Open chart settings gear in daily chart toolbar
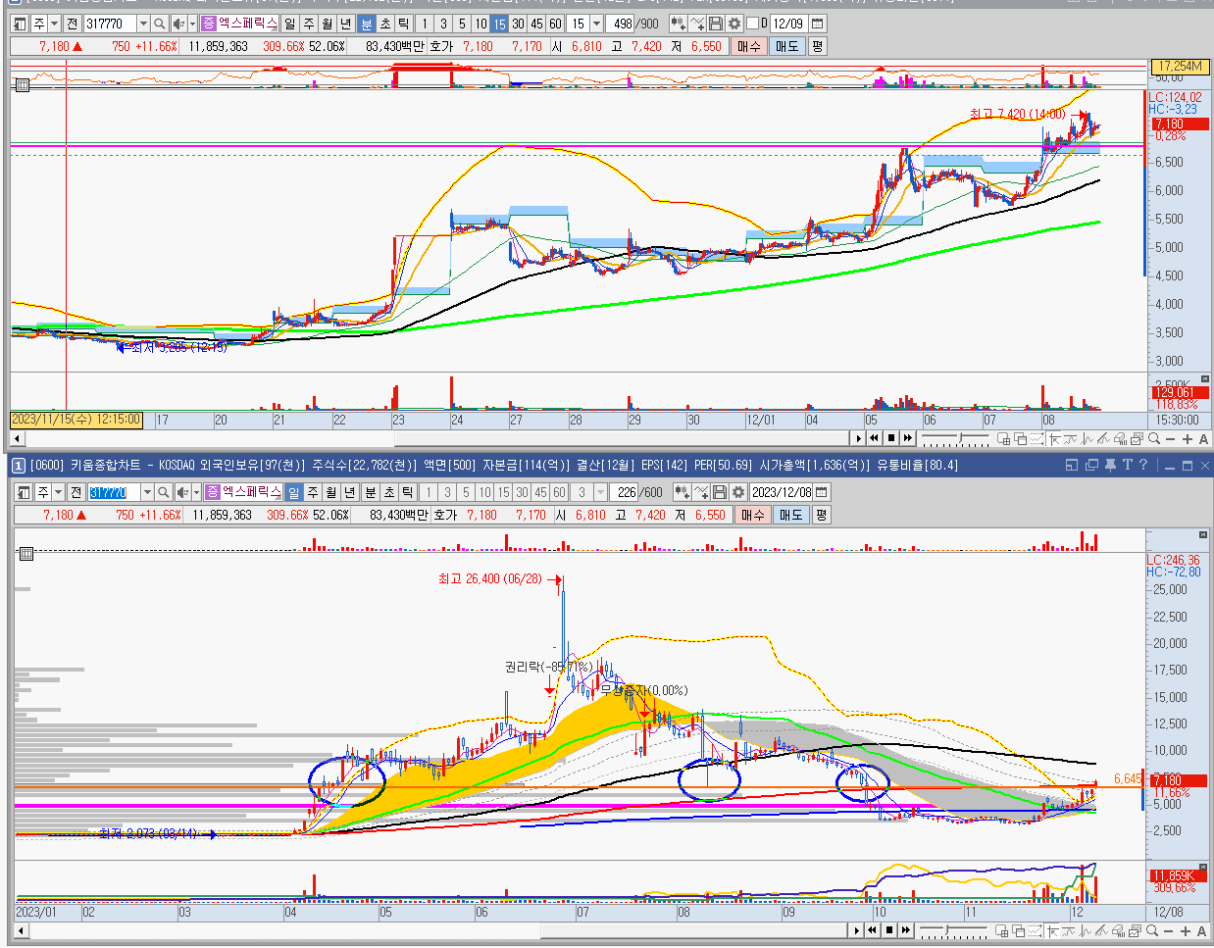1214x948 pixels. pyautogui.click(x=737, y=491)
